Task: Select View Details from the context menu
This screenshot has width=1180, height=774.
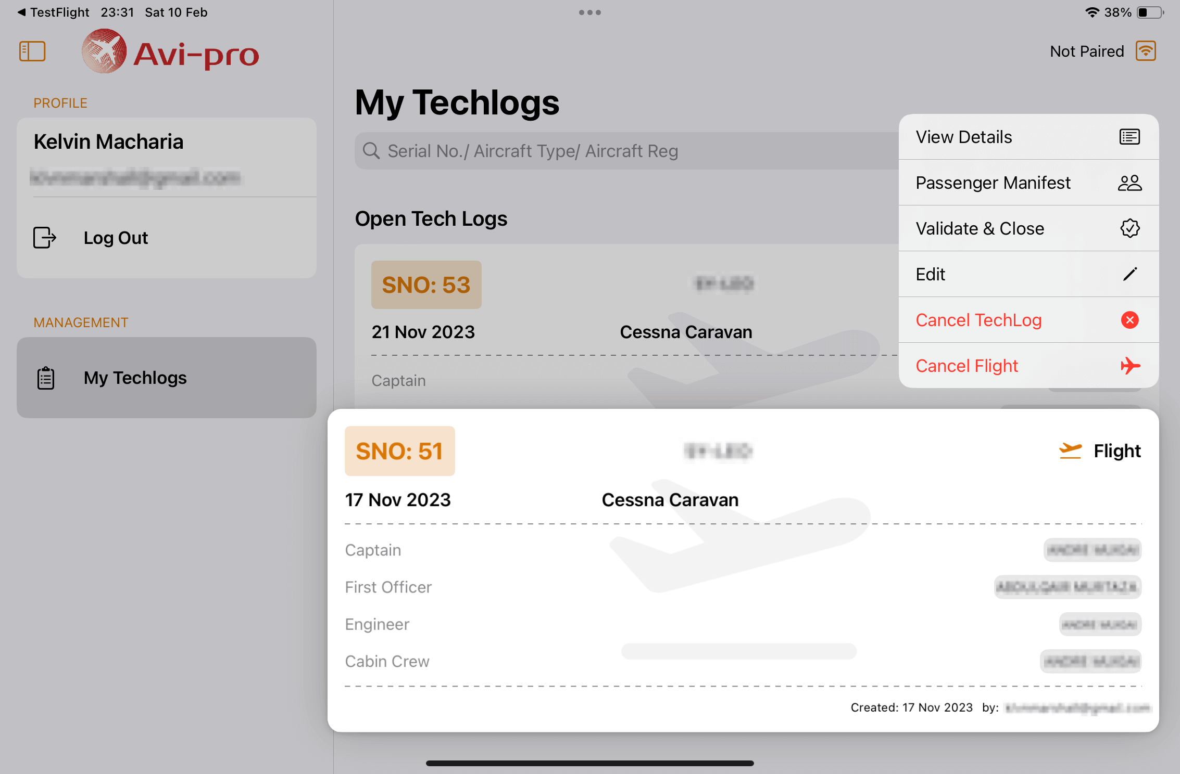Action: [x=963, y=136]
